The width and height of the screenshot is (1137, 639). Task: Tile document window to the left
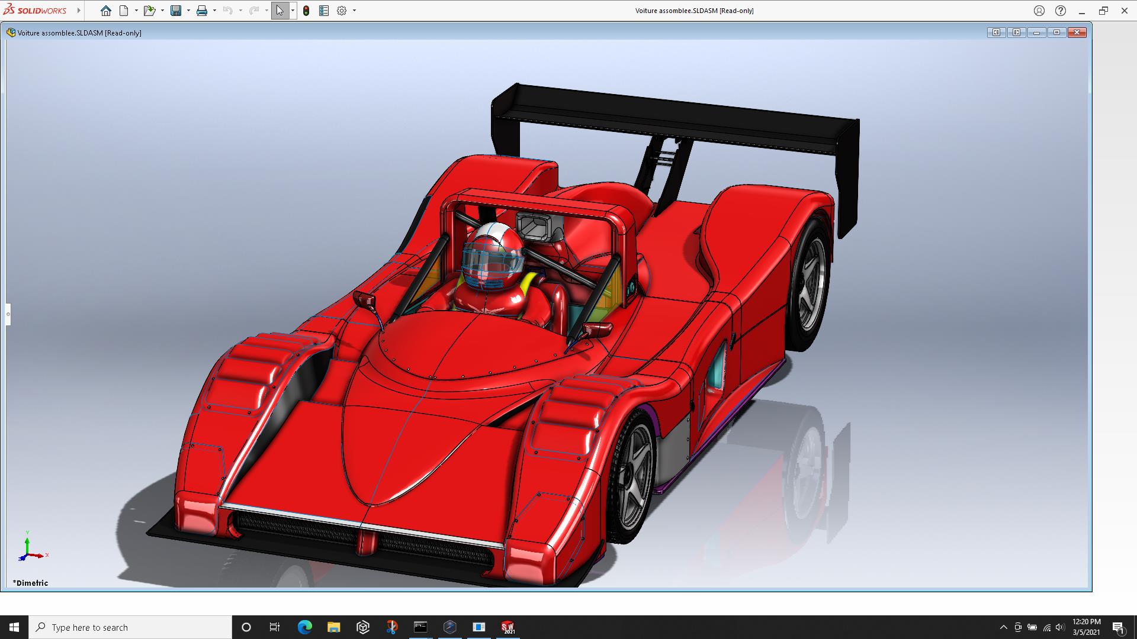tap(996, 33)
